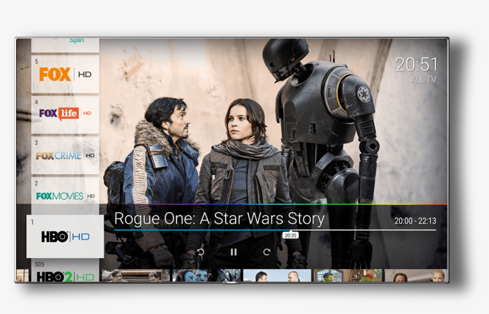Pause playback with the pause icon

pos(234,252)
